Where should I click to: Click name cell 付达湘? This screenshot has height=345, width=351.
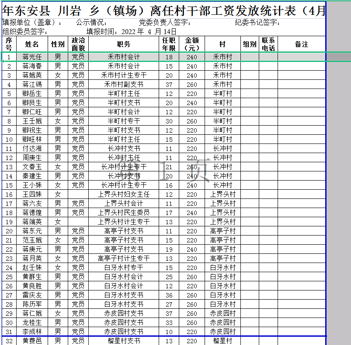coord(32,148)
